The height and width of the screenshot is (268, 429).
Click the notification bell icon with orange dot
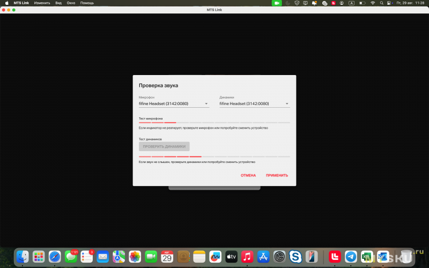(314, 3)
